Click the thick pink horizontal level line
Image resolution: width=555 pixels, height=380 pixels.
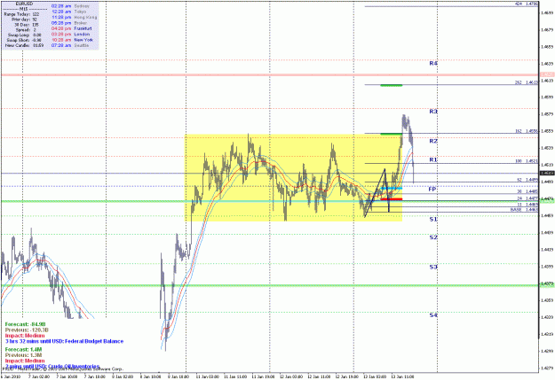(x=270, y=74)
